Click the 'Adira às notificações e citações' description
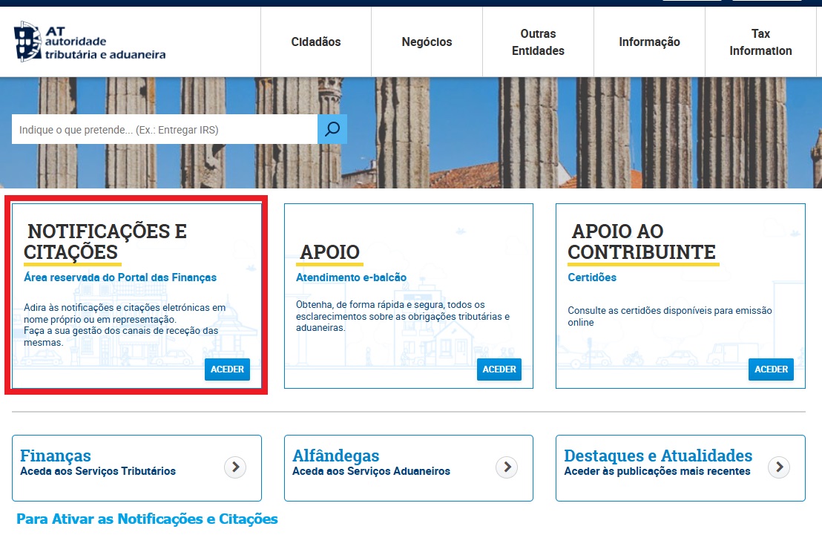 point(125,325)
